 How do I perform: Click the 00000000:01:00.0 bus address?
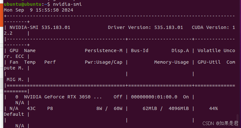(x=154, y=97)
